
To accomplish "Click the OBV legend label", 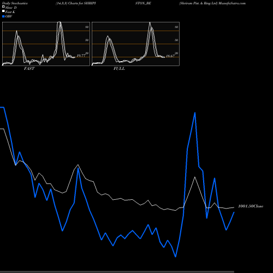I will pos(9,16).
